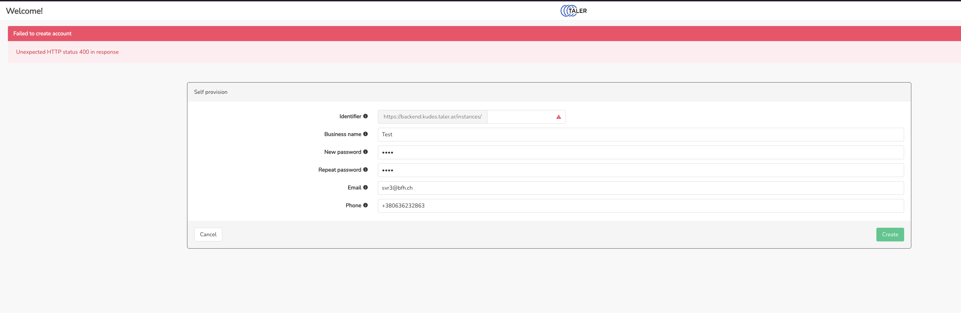
Task: Click the Cancel button
Action: pyautogui.click(x=208, y=235)
